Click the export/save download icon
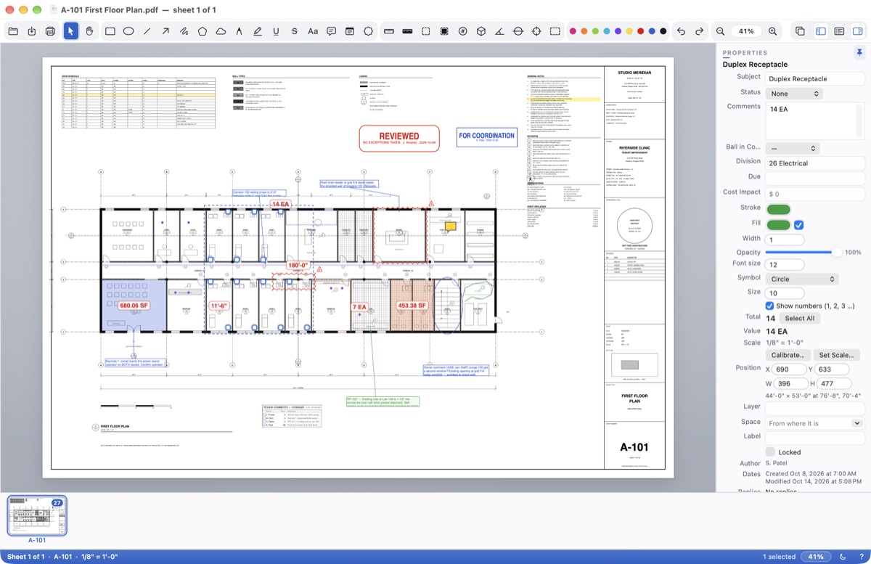 (x=32, y=31)
